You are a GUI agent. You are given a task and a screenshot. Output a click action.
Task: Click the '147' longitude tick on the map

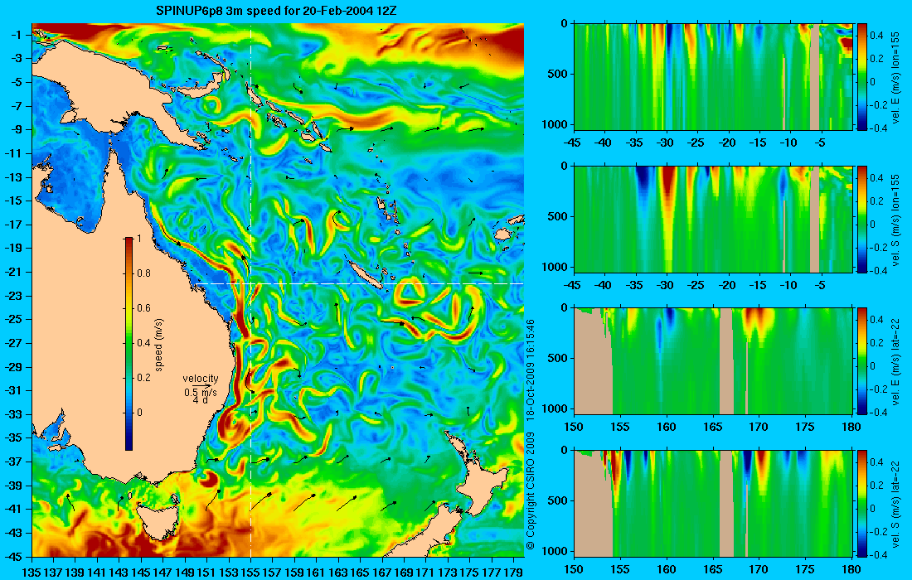pos(163,573)
